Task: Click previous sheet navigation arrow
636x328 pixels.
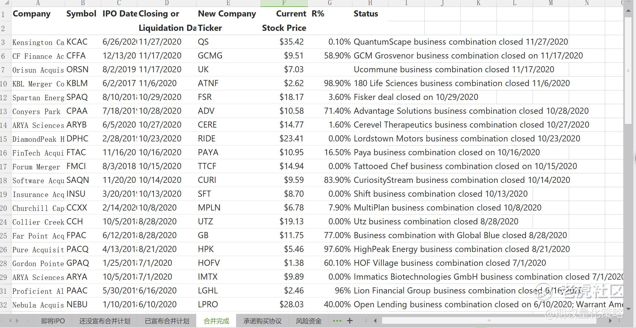Action: coord(10,321)
